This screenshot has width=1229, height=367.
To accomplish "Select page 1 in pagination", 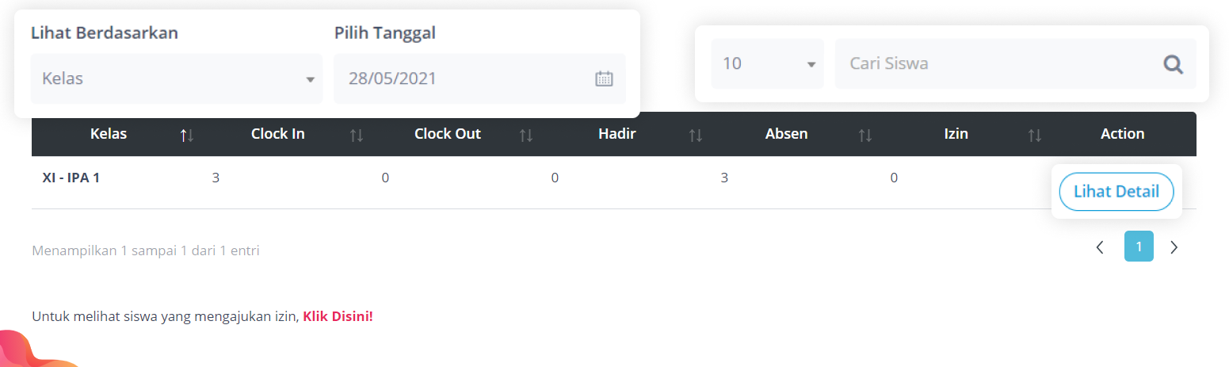I will coord(1139,247).
